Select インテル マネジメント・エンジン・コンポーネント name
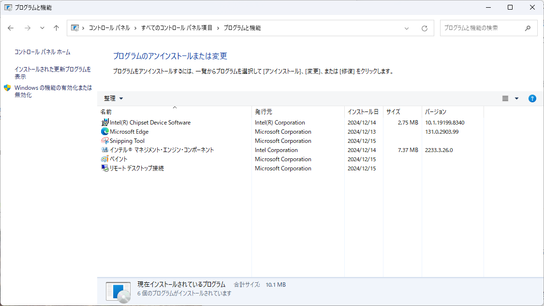 [x=162, y=150]
